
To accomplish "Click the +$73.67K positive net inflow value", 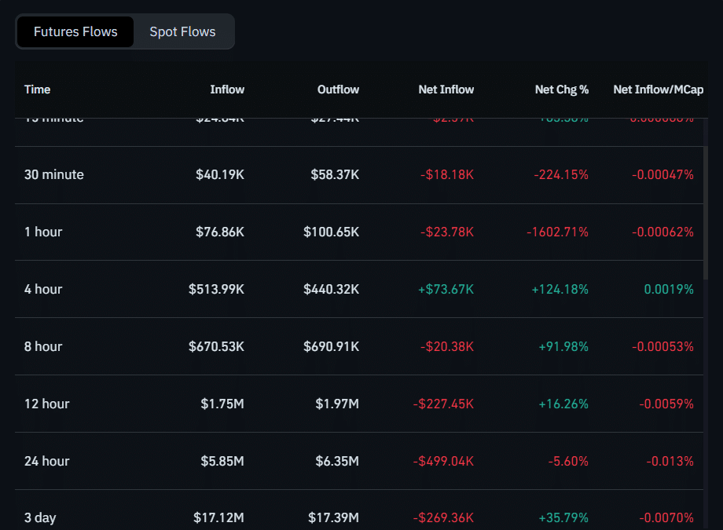I will click(447, 289).
